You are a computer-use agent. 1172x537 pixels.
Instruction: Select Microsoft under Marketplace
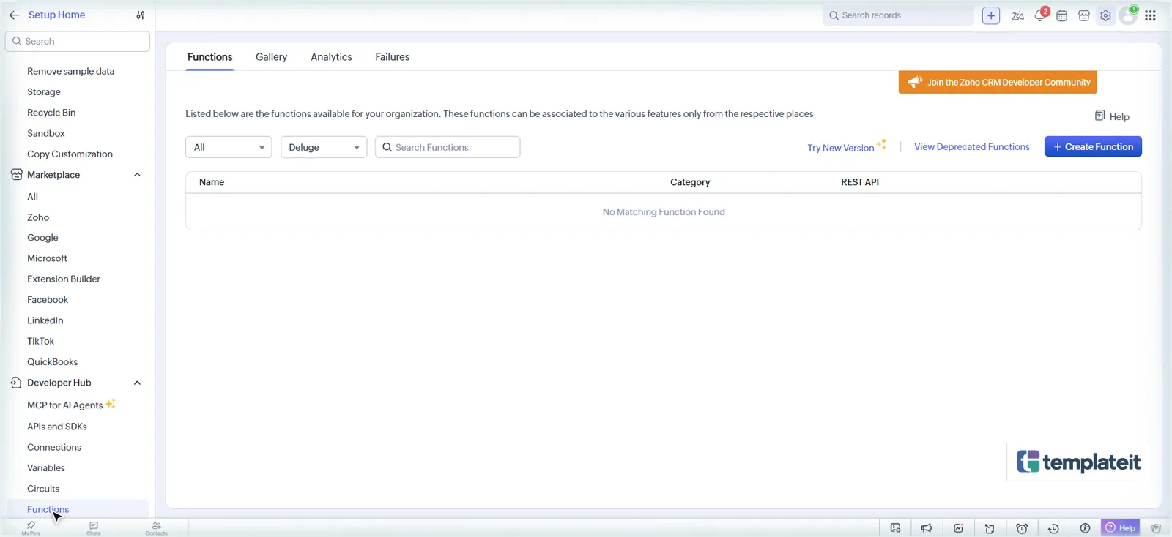[47, 258]
